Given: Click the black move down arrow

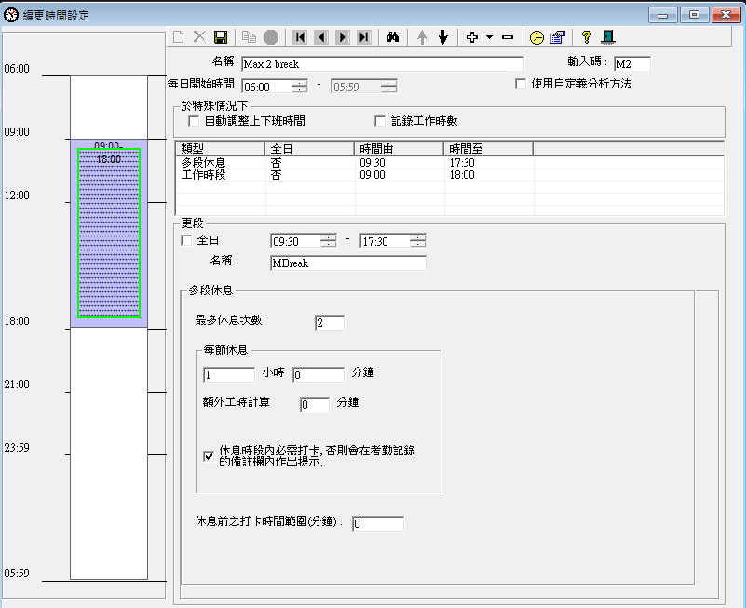Looking at the screenshot, I should pos(443,37).
